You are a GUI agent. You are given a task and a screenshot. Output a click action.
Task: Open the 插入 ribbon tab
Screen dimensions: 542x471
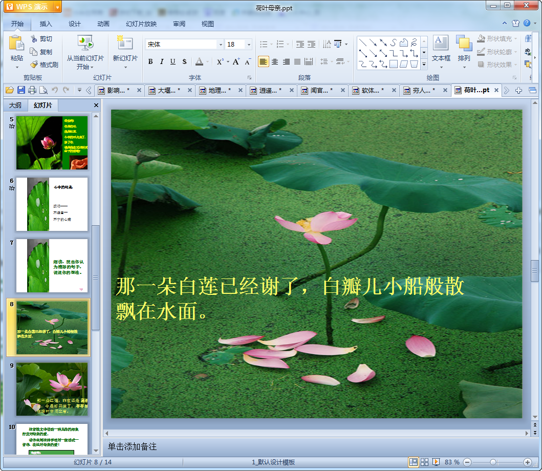tap(46, 24)
